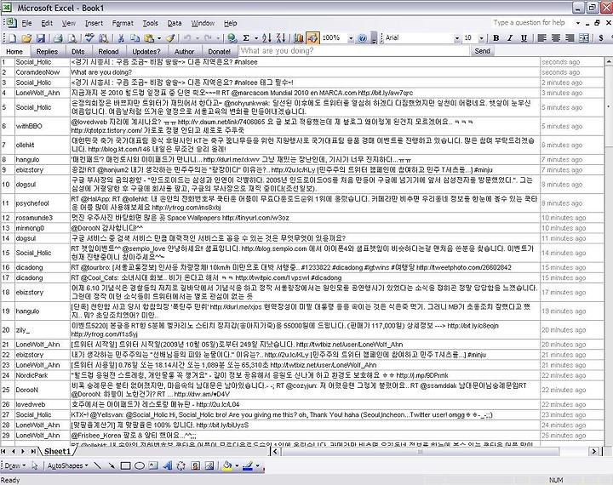This screenshot has width=613, height=485.
Task: Open the Draw menu dropdown
Action: coord(14,465)
